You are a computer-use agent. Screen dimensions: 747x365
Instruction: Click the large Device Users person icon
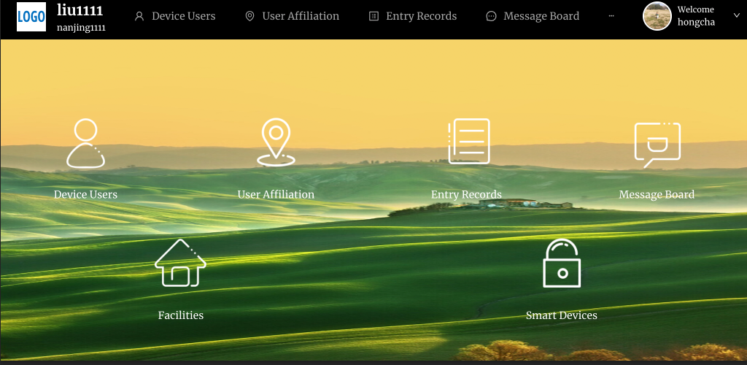click(x=86, y=143)
